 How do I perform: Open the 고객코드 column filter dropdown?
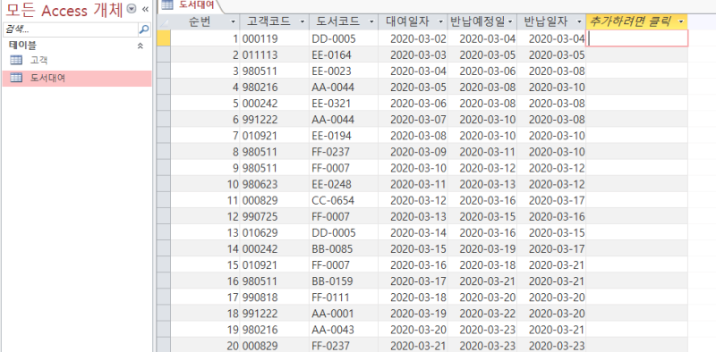[x=303, y=21]
